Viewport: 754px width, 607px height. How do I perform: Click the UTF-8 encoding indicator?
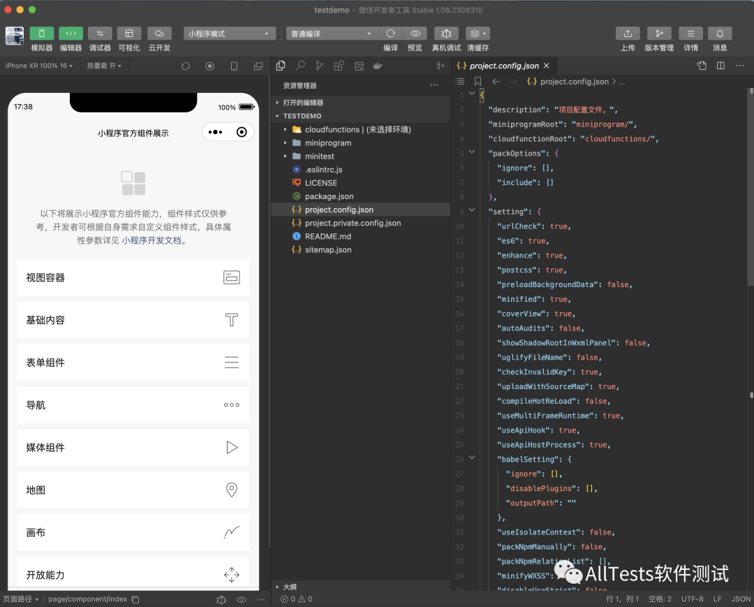tap(692, 599)
